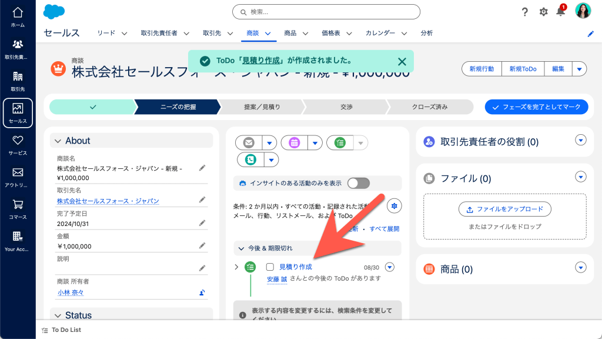Viewport: 602px width, 339px height.
Task: Open Home in the left sidebar
Action: click(x=18, y=17)
